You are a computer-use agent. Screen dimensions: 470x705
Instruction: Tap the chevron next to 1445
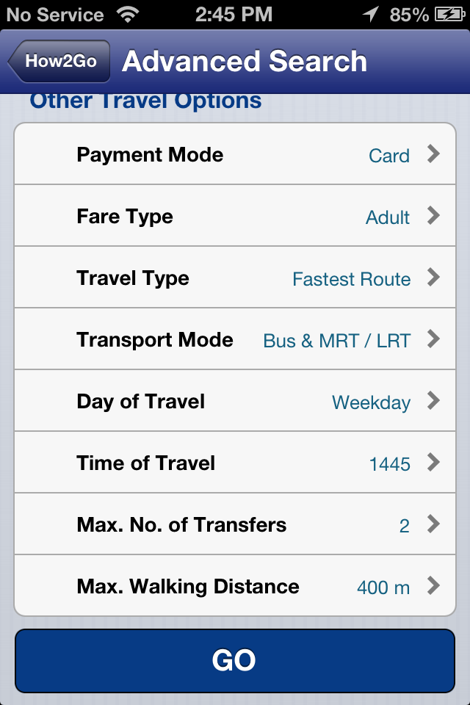pos(433,463)
